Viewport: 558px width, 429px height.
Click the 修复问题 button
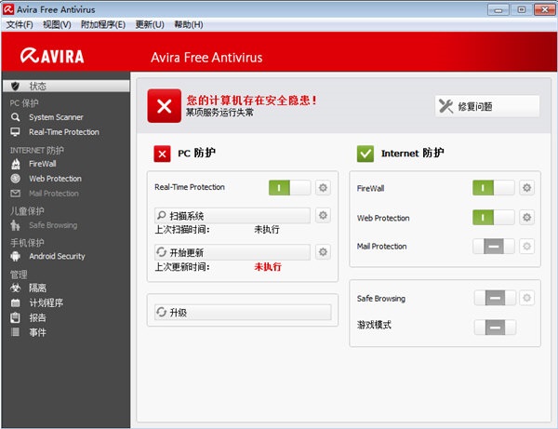click(487, 106)
